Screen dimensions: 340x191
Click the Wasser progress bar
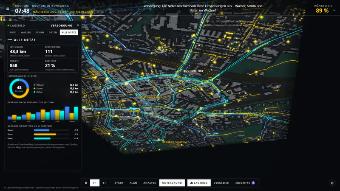point(51,130)
